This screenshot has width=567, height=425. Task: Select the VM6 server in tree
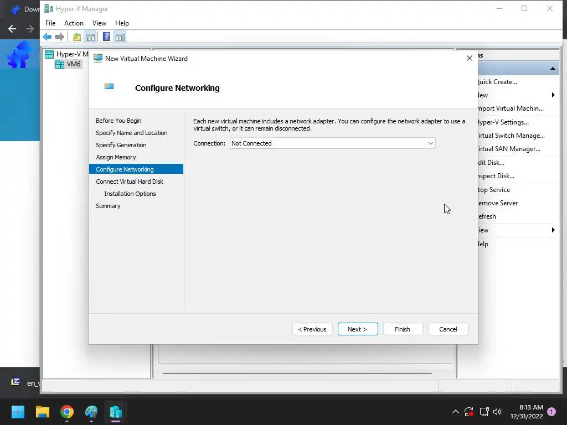coord(68,64)
